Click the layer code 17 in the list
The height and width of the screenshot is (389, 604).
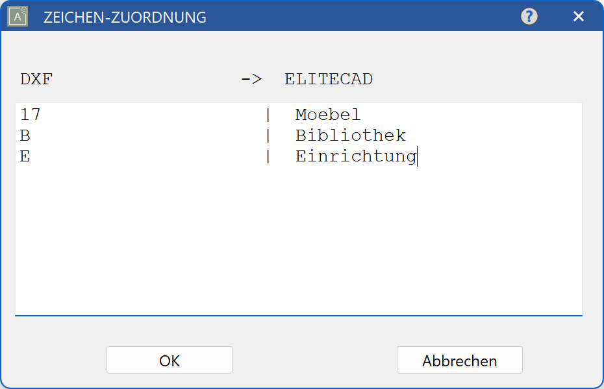point(31,114)
